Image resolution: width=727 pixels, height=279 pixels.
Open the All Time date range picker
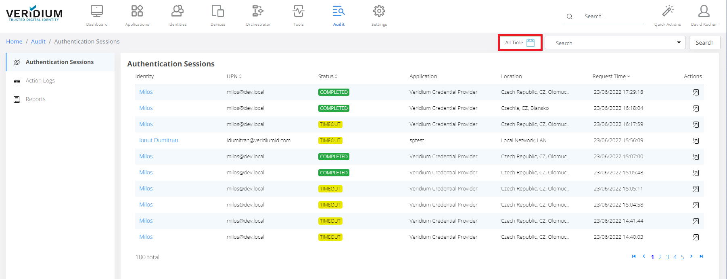(x=520, y=43)
